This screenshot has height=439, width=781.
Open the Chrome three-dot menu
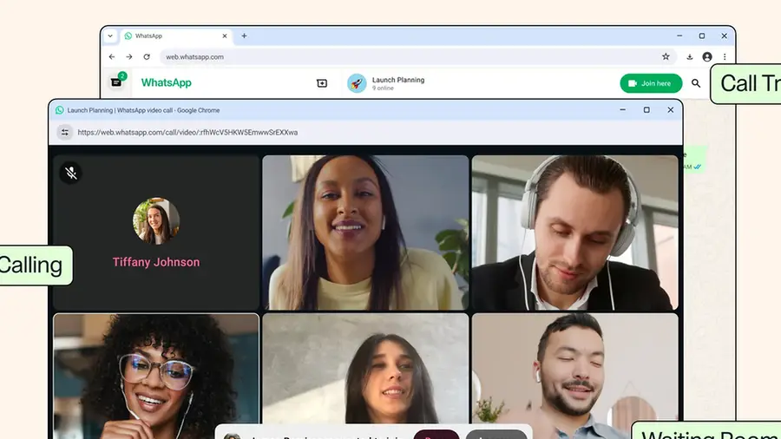coord(725,56)
